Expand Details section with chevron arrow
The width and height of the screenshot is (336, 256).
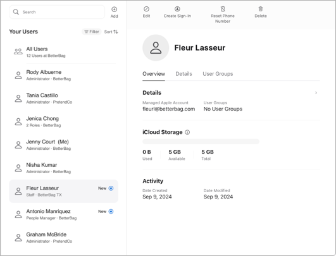point(316,93)
